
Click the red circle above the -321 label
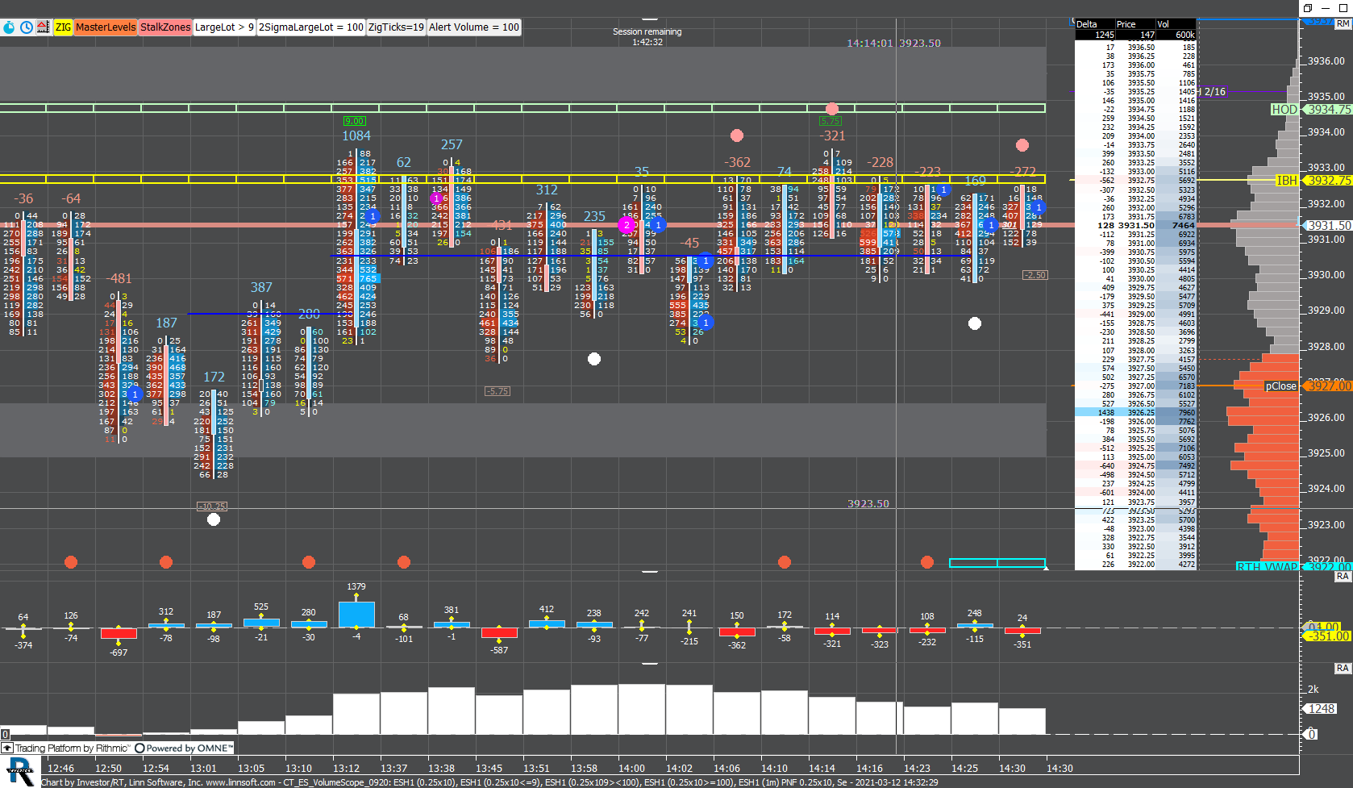pos(832,109)
